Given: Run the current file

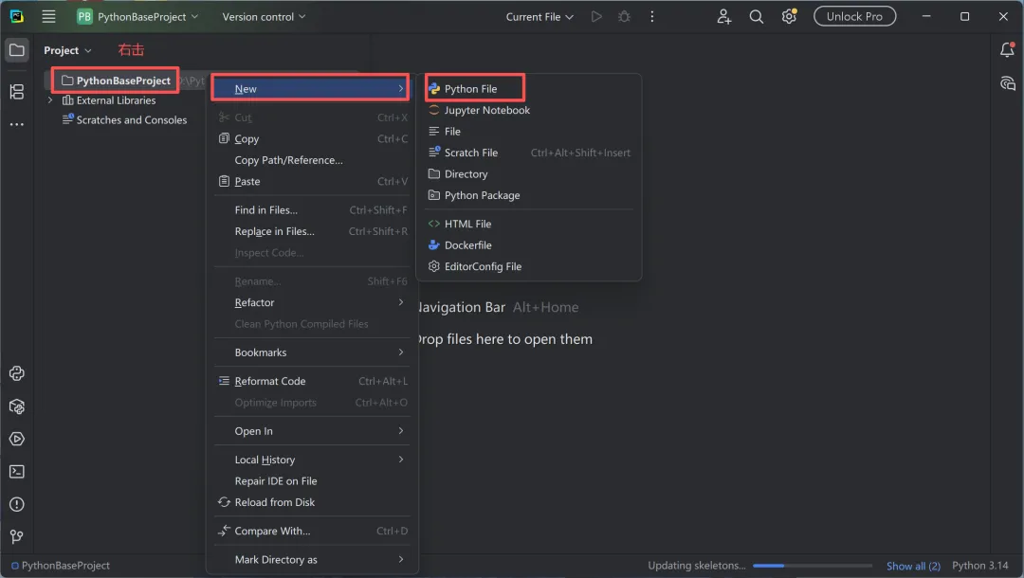Looking at the screenshot, I should [596, 17].
